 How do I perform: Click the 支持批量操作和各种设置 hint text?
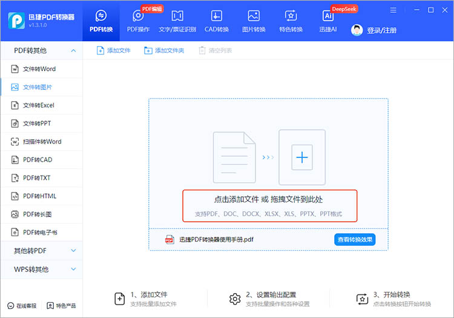[x=278, y=304]
